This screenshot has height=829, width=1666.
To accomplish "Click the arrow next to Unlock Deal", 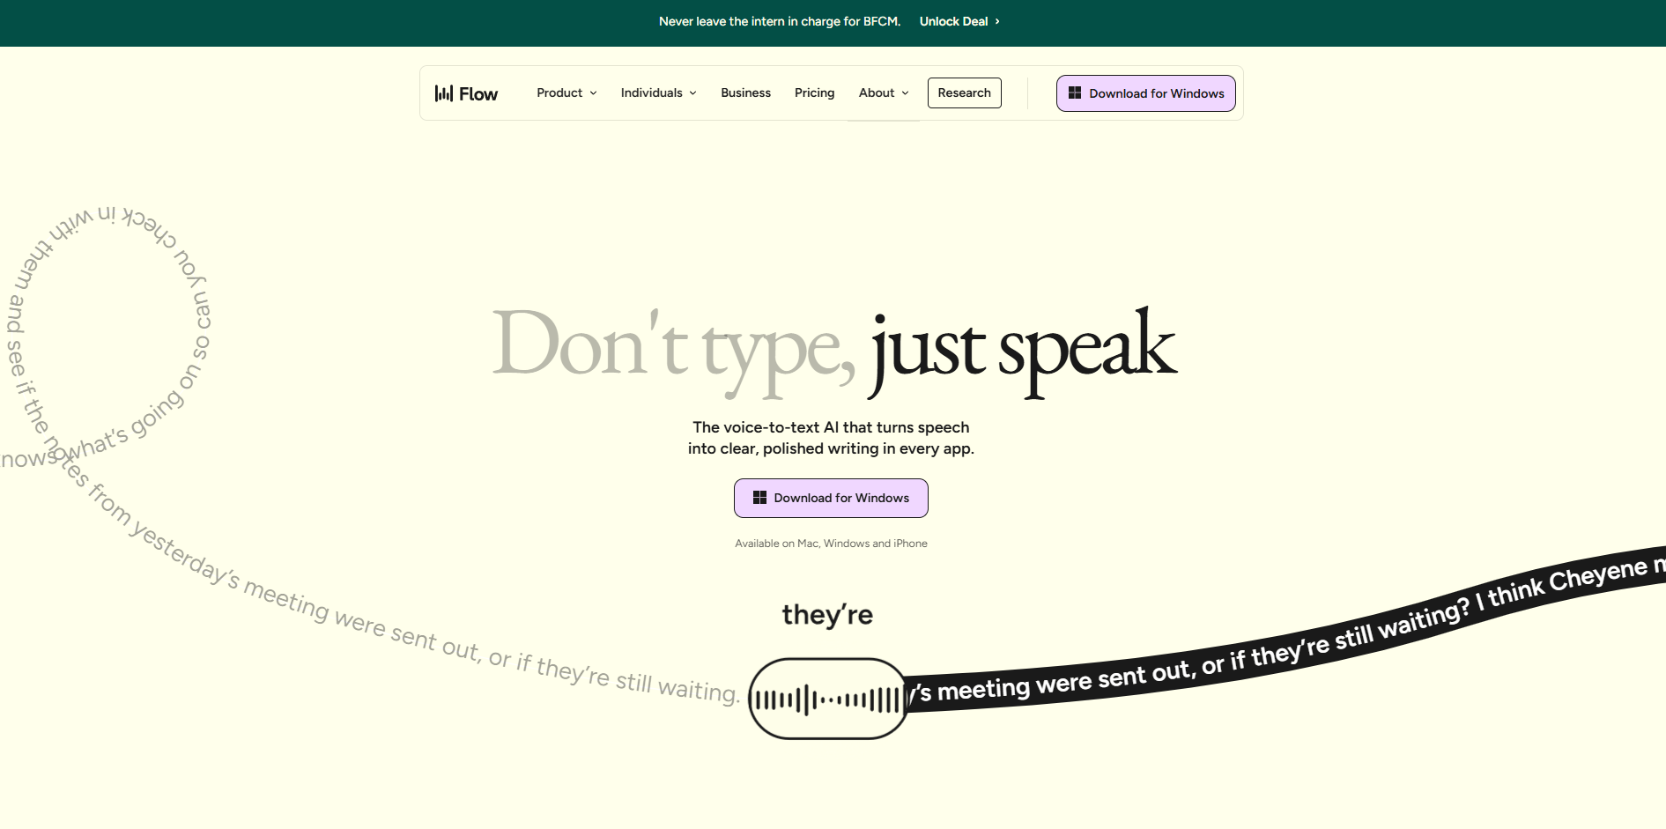I will point(997,21).
